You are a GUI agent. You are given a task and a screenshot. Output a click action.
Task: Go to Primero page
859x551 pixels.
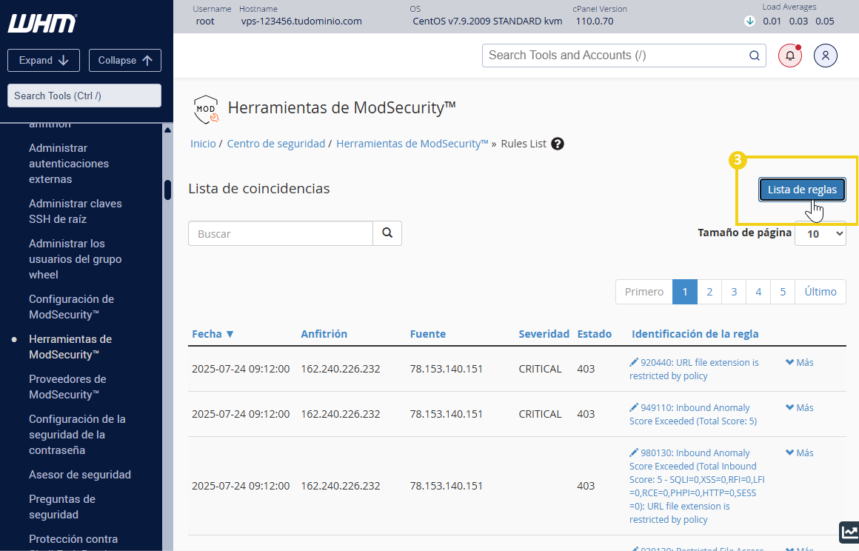pyautogui.click(x=644, y=291)
